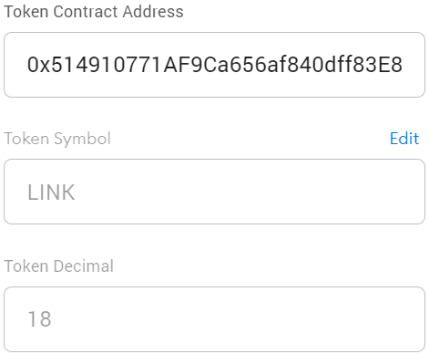Viewport: 429px width, 354px height.
Task: Click the middle of the contract address text
Action: [215, 65]
